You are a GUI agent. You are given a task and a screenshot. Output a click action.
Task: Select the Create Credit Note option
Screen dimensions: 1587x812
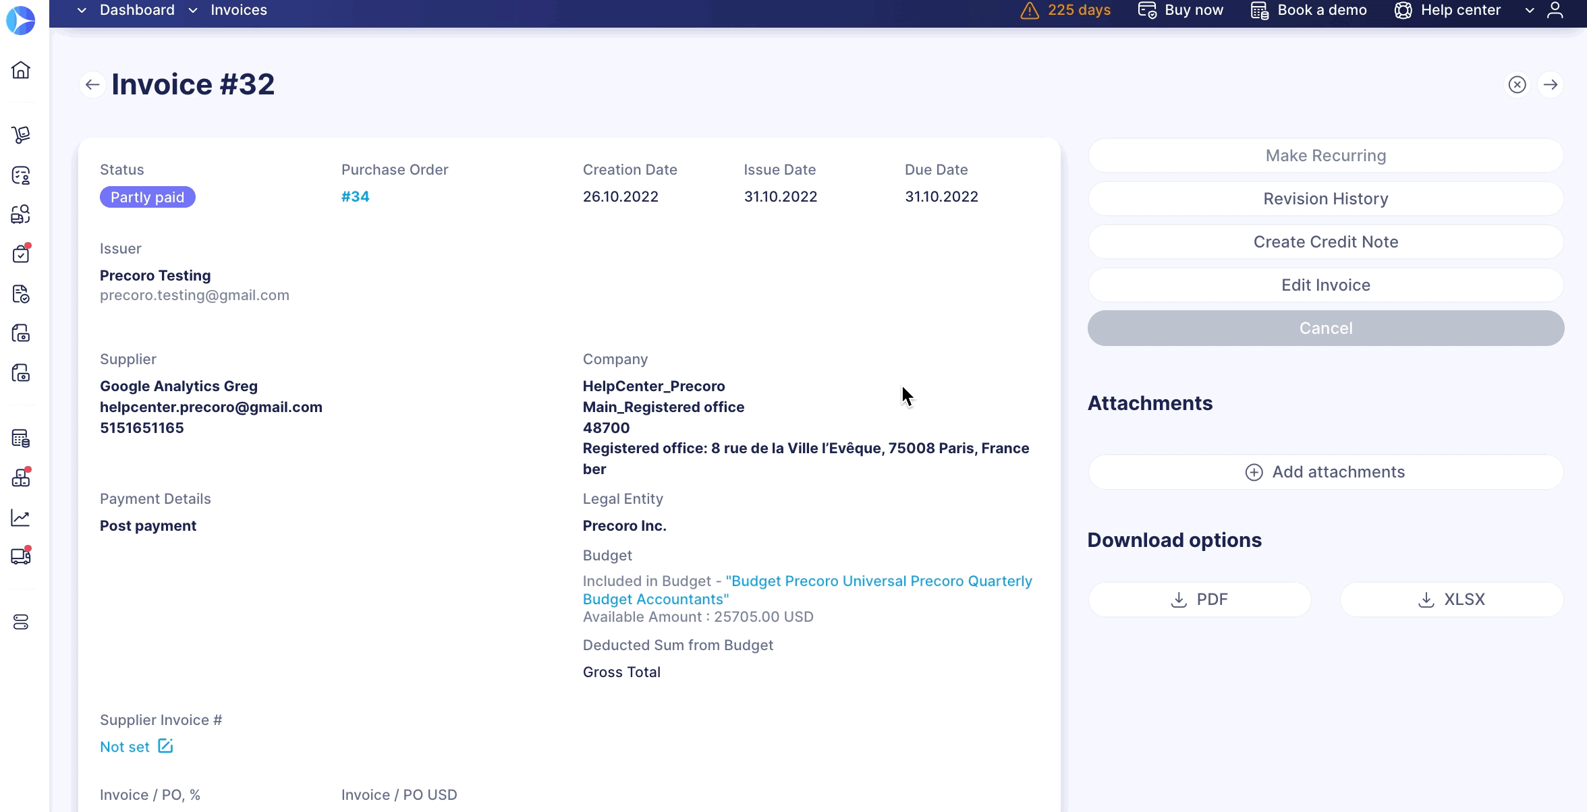(x=1326, y=241)
